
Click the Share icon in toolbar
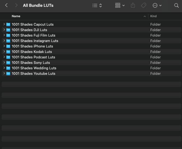coord(133,5)
